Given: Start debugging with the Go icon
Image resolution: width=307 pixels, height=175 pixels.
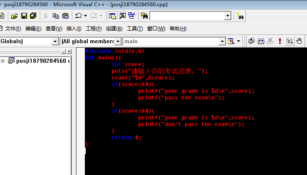Looking at the screenshot, I should [x=290, y=41].
